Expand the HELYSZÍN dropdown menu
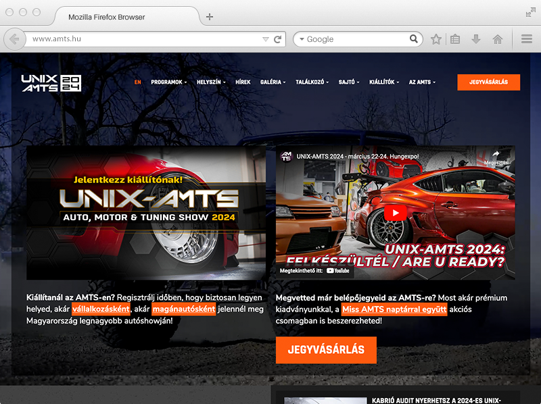Image resolution: width=541 pixels, height=404 pixels. click(211, 82)
